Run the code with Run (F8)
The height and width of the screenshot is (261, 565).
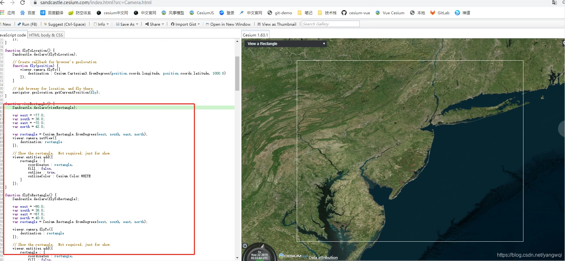27,24
